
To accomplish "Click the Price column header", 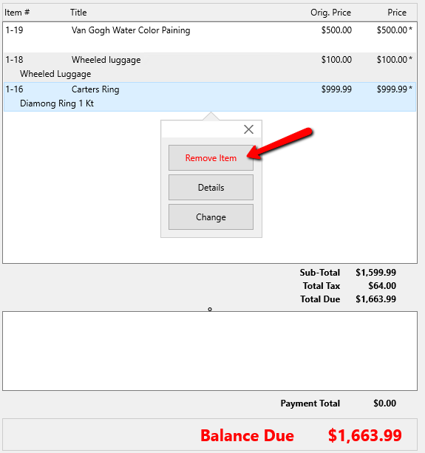I will point(397,13).
